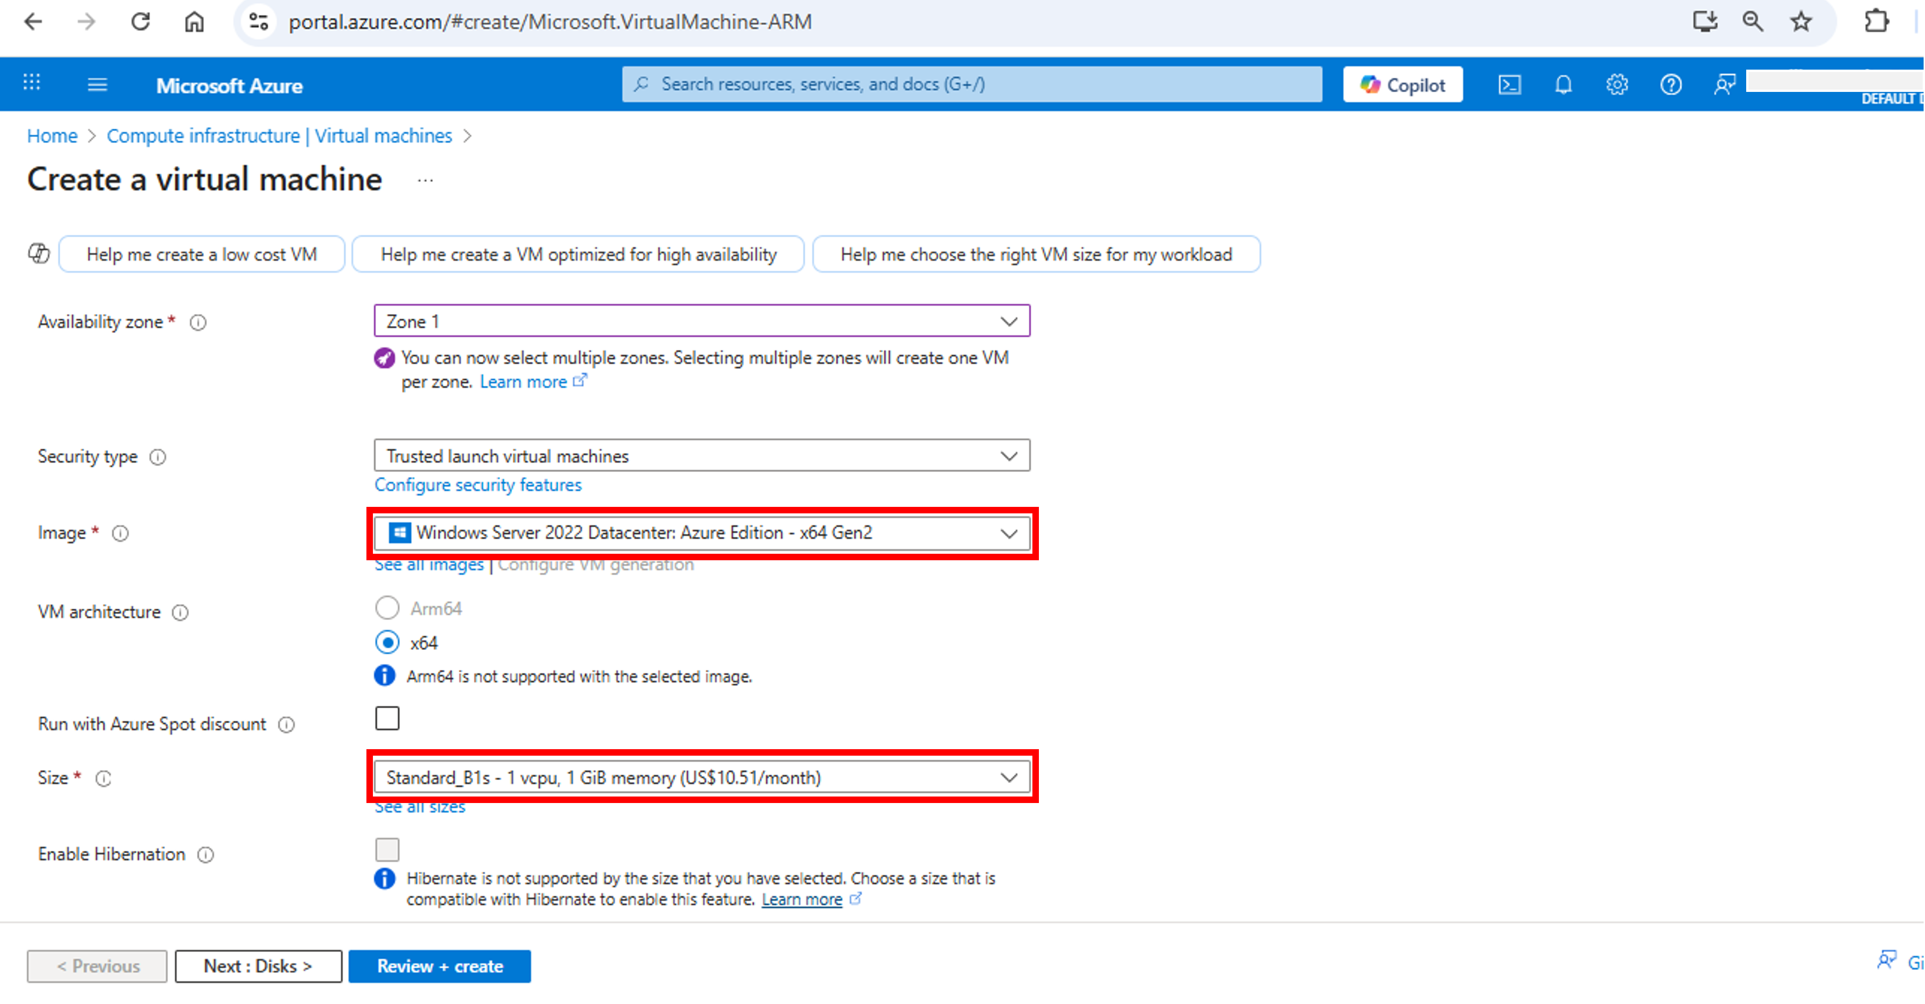Open the feedback icon in the top bar

(1725, 84)
